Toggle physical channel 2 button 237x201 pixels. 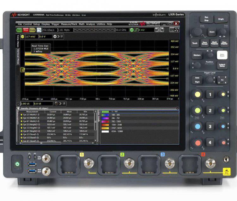[x=210, y=111]
